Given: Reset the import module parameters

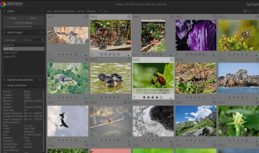Looking at the screenshot, I should click(40, 11).
